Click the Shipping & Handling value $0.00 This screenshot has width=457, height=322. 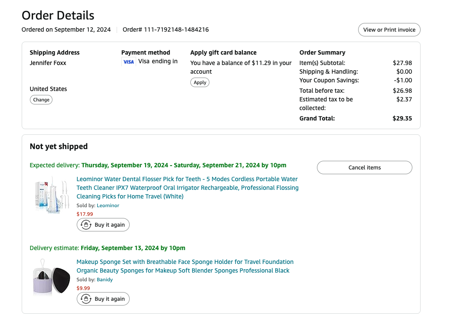[x=404, y=72]
